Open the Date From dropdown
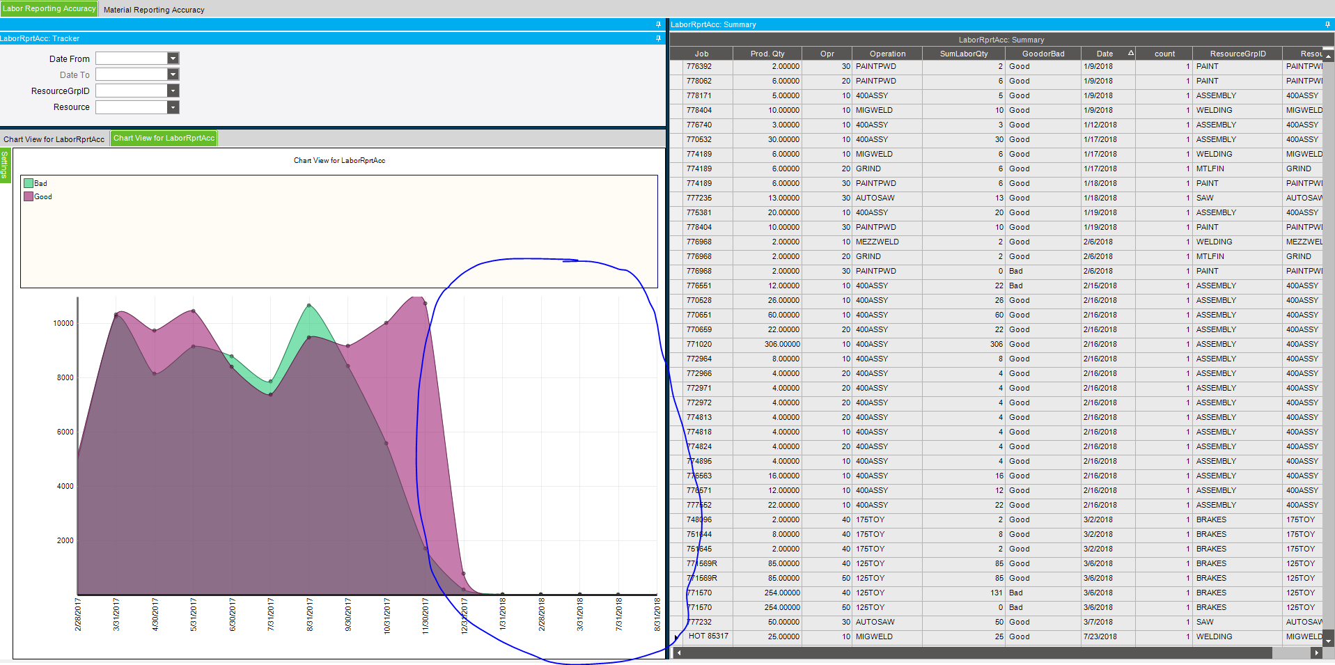Screen dimensions: 1335x665 pyautogui.click(x=173, y=58)
